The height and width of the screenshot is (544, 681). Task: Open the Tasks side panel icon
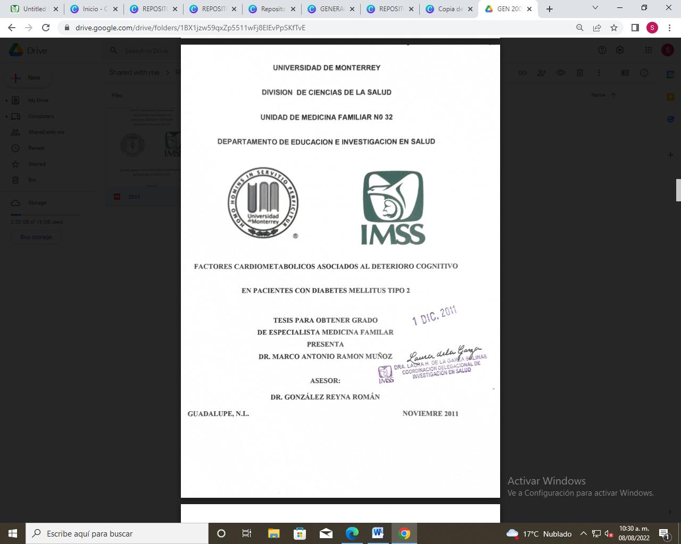670,120
